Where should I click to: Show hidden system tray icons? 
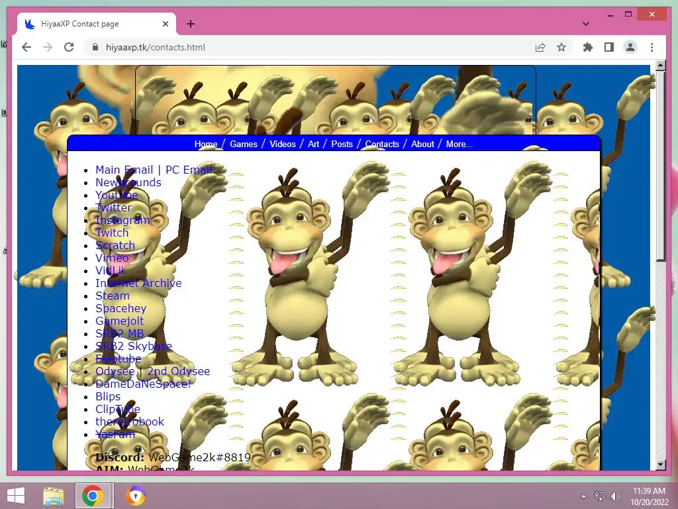pyautogui.click(x=583, y=496)
